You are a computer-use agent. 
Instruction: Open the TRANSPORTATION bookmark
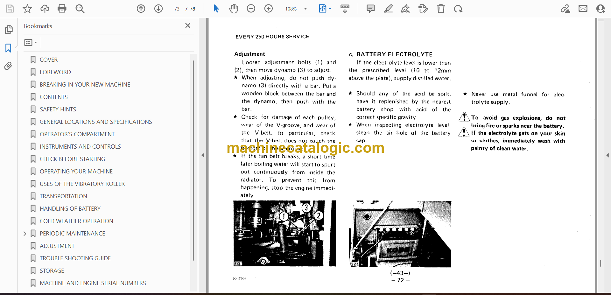coord(63,196)
